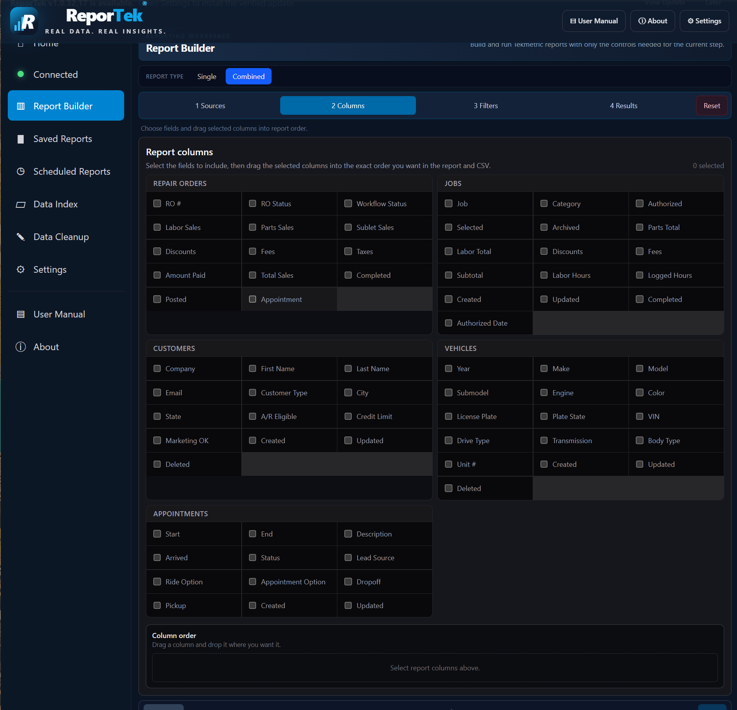Jump to the 4 Results step
Image resolution: width=737 pixels, height=710 pixels.
623,105
